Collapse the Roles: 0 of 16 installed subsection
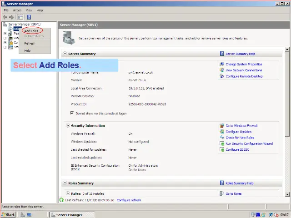Image resolution: width=291 pixels, height=218 pixels. (68, 193)
